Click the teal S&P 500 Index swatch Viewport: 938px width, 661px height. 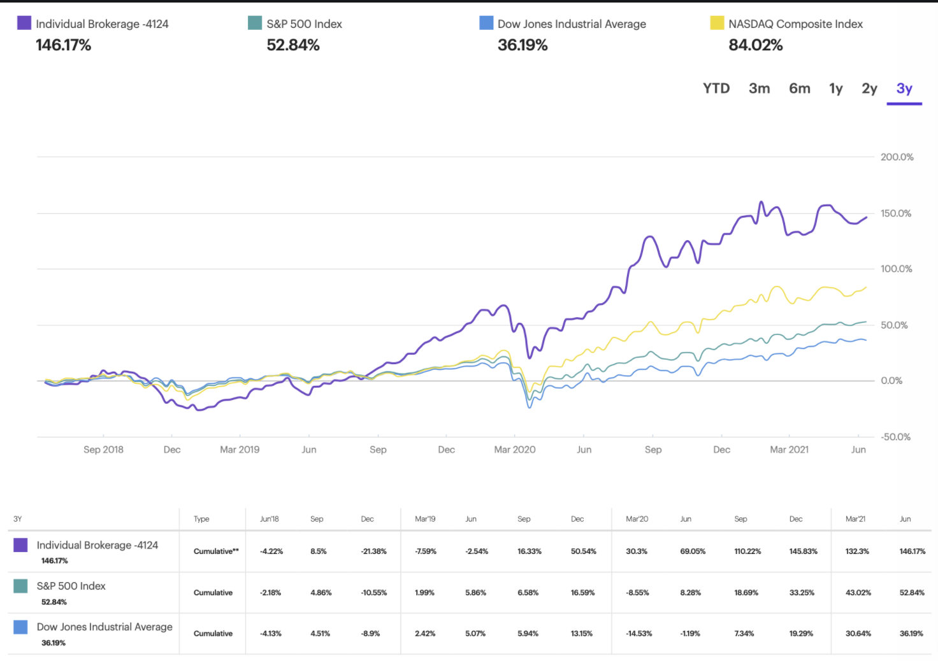255,23
